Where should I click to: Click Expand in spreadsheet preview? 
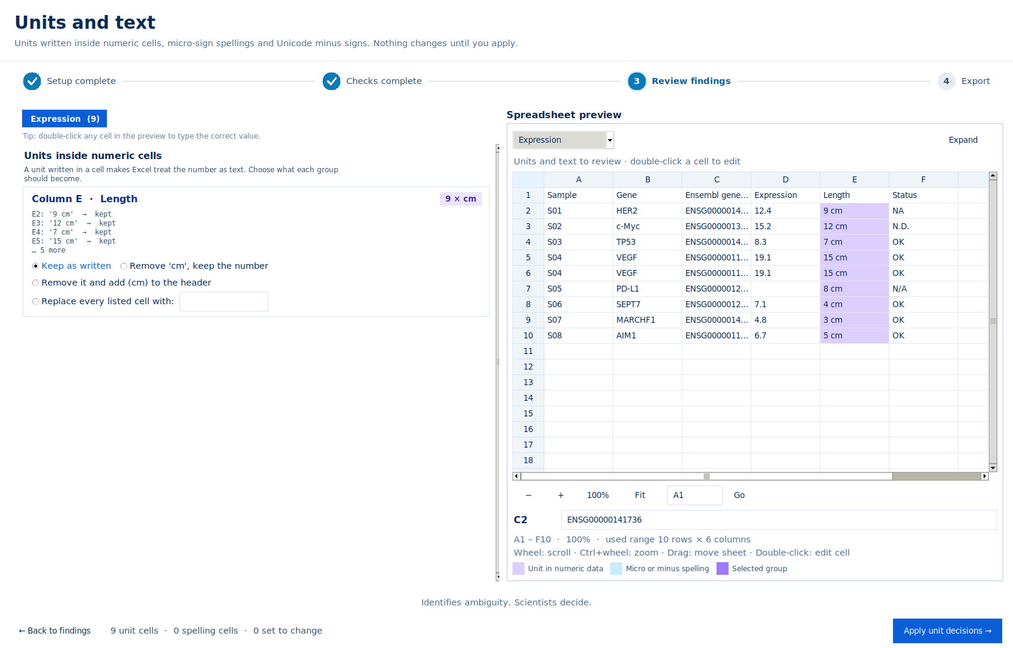[x=963, y=140]
